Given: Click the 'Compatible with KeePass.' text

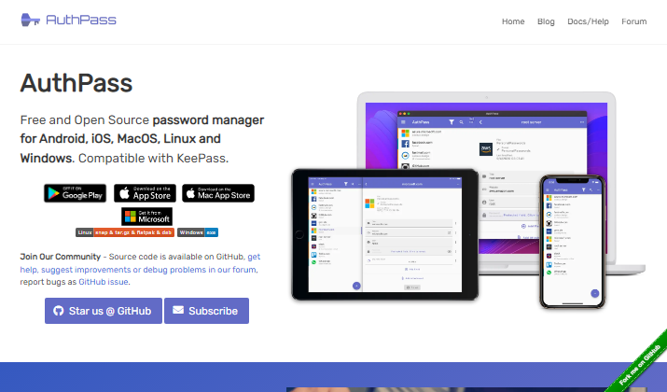Looking at the screenshot, I should click(154, 159).
